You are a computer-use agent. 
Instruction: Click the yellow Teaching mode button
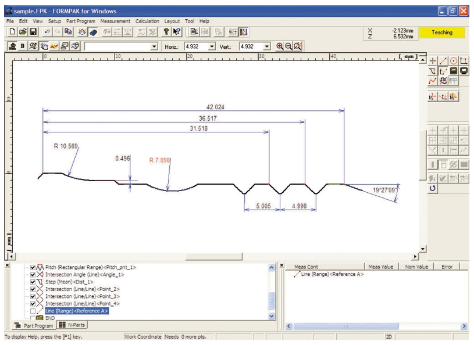[x=441, y=33]
